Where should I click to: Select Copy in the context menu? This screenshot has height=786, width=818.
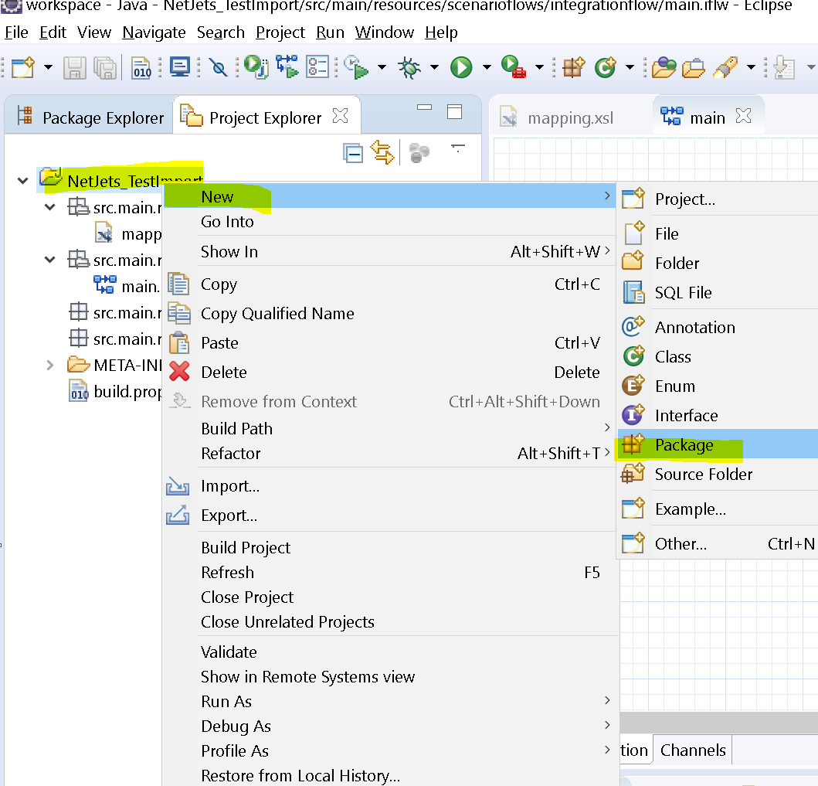(389, 284)
